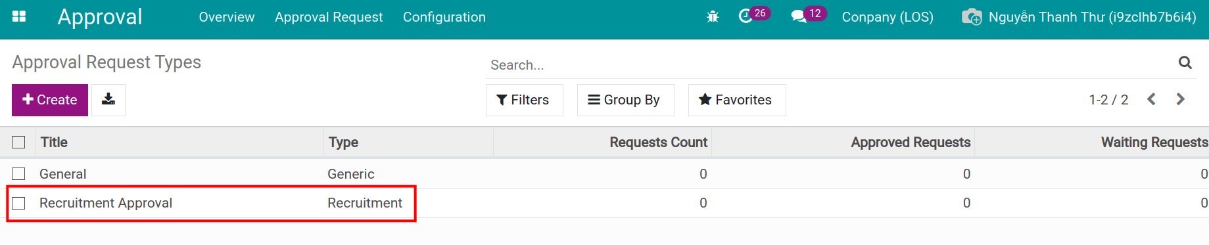The height and width of the screenshot is (245, 1209).
Task: Click the Create button
Action: 50,100
